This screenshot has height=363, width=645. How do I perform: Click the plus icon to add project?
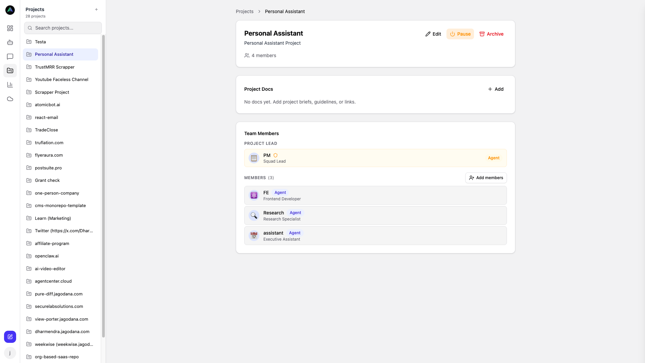(x=96, y=9)
